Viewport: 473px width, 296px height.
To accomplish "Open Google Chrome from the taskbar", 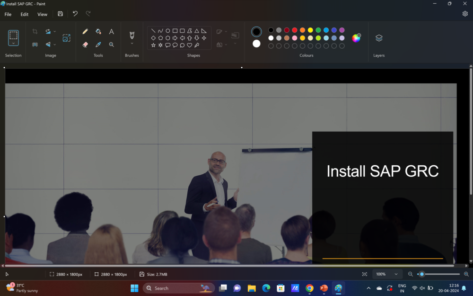I will pyautogui.click(x=309, y=288).
